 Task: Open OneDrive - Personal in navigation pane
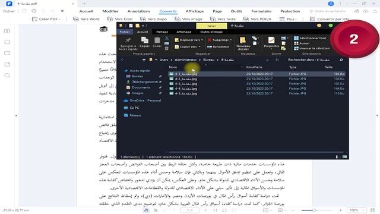(x=142, y=100)
